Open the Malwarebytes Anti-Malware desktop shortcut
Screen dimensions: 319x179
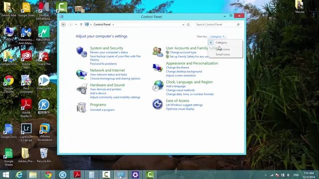26,35
